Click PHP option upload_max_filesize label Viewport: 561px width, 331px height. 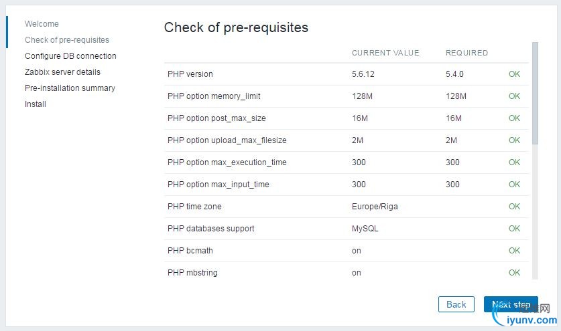coord(227,140)
